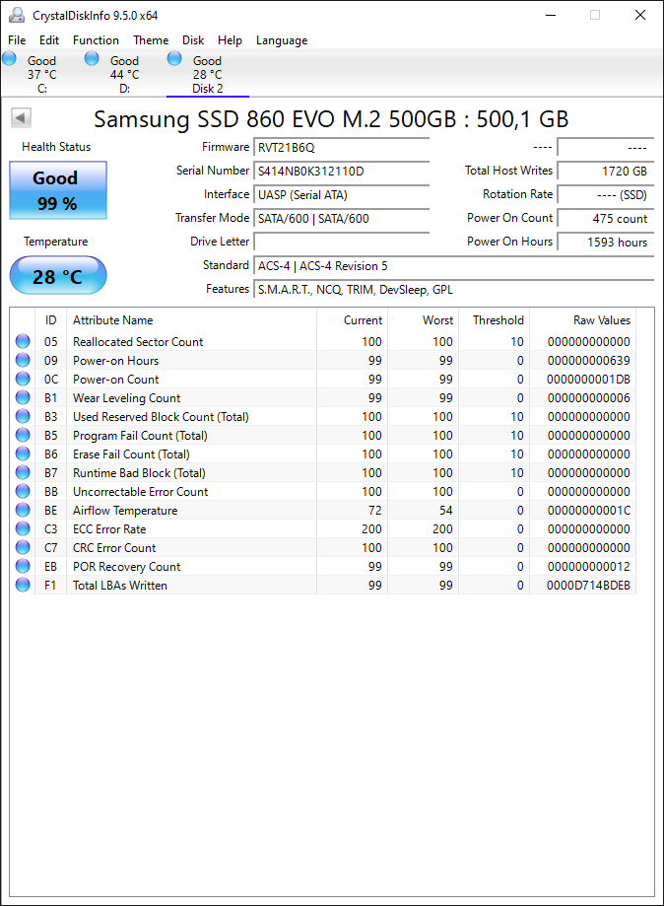Click the Airflow Temperature worst value 54
The width and height of the screenshot is (664, 906).
click(x=445, y=511)
